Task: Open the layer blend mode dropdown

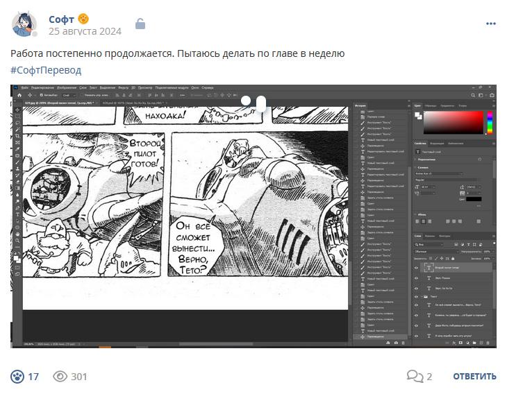Action: tap(437, 251)
